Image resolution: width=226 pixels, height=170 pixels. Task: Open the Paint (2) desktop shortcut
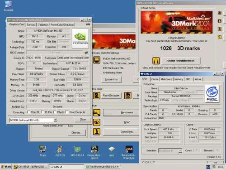60,149
